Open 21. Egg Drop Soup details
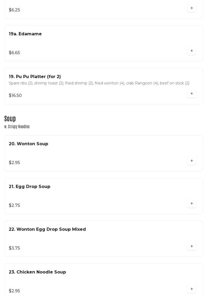This screenshot has width=207, height=295. coord(30,187)
